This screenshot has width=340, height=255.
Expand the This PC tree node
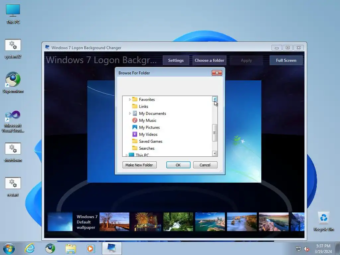coord(127,155)
